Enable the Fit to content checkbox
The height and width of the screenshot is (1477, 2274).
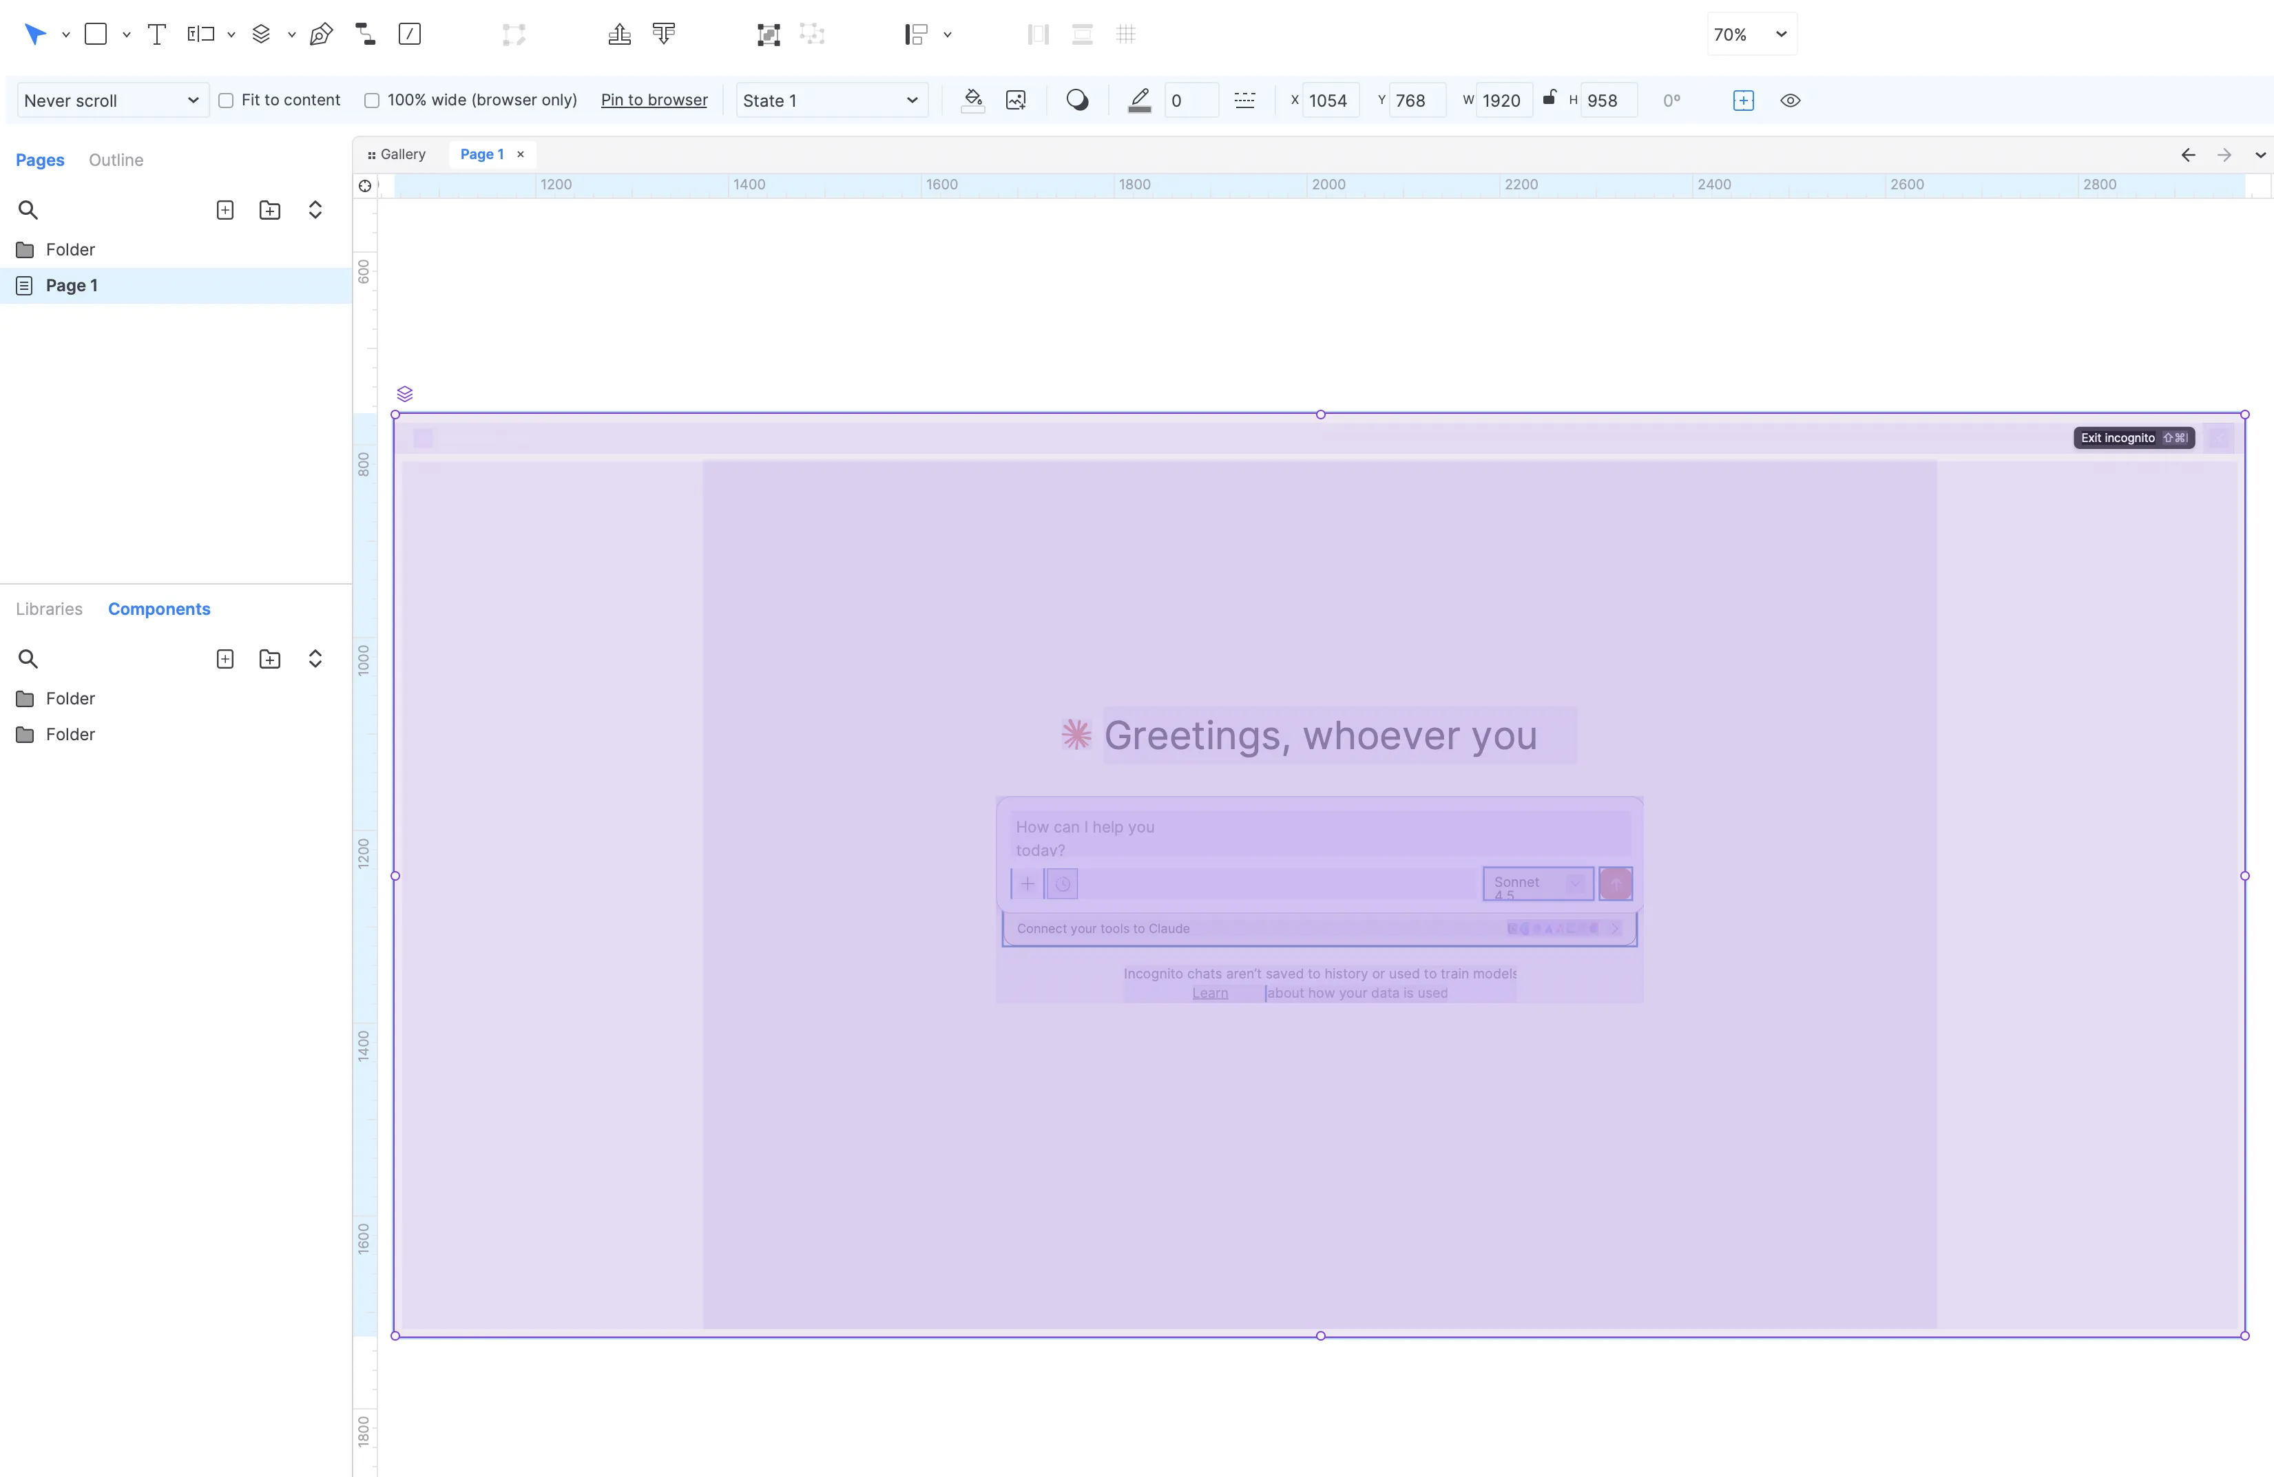pyautogui.click(x=227, y=101)
